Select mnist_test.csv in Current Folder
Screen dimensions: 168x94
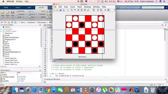click(10, 58)
